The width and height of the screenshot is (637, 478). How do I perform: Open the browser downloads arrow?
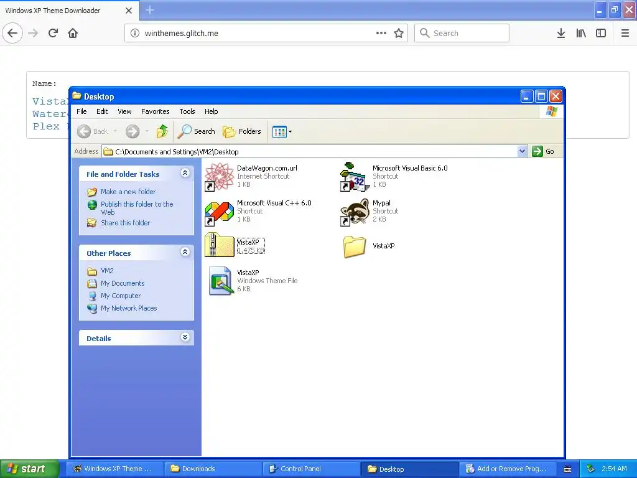[x=561, y=33]
